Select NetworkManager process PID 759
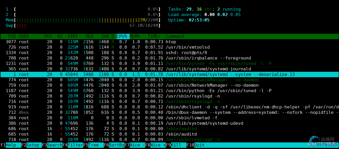This screenshot has height=149, width=339. click(x=170, y=86)
